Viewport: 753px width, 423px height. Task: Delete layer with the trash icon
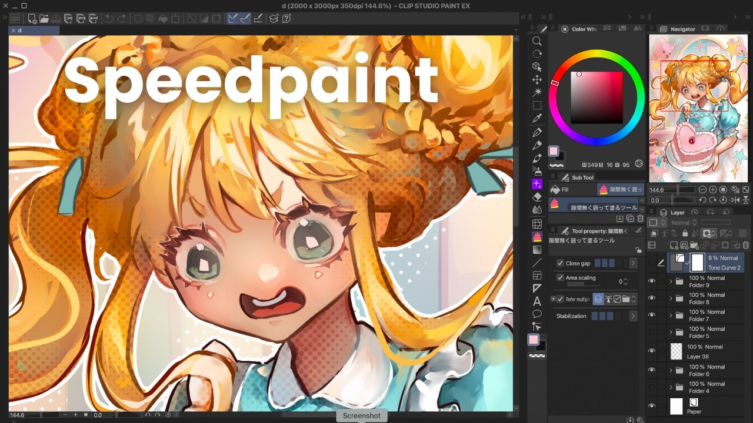pos(745,245)
